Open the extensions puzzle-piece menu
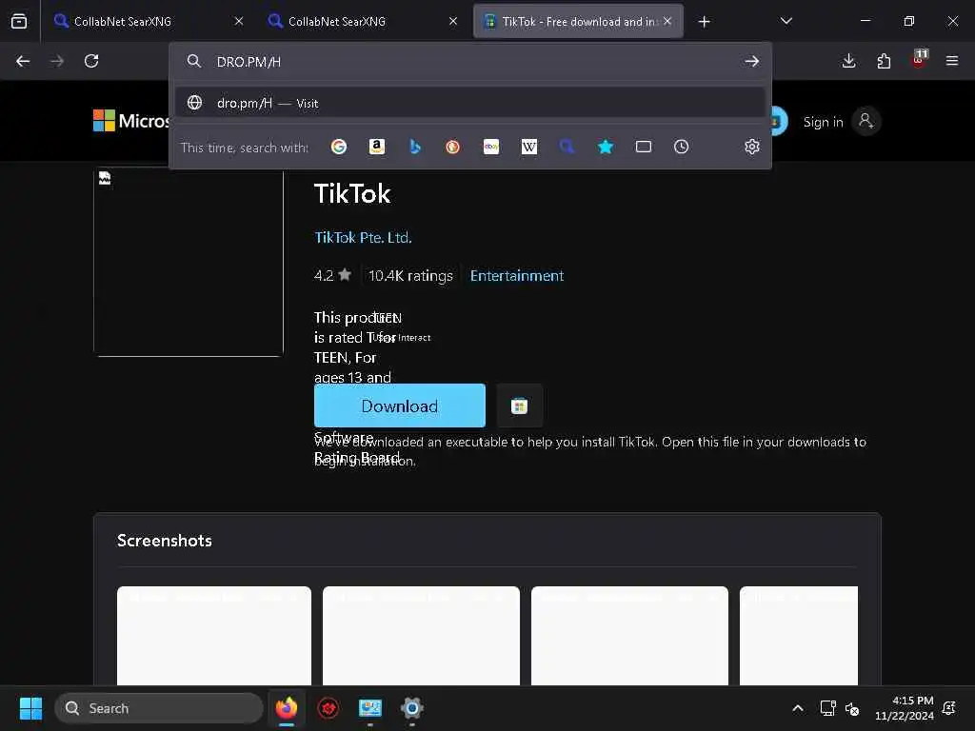Viewport: 975px width, 731px height. pyautogui.click(x=884, y=61)
